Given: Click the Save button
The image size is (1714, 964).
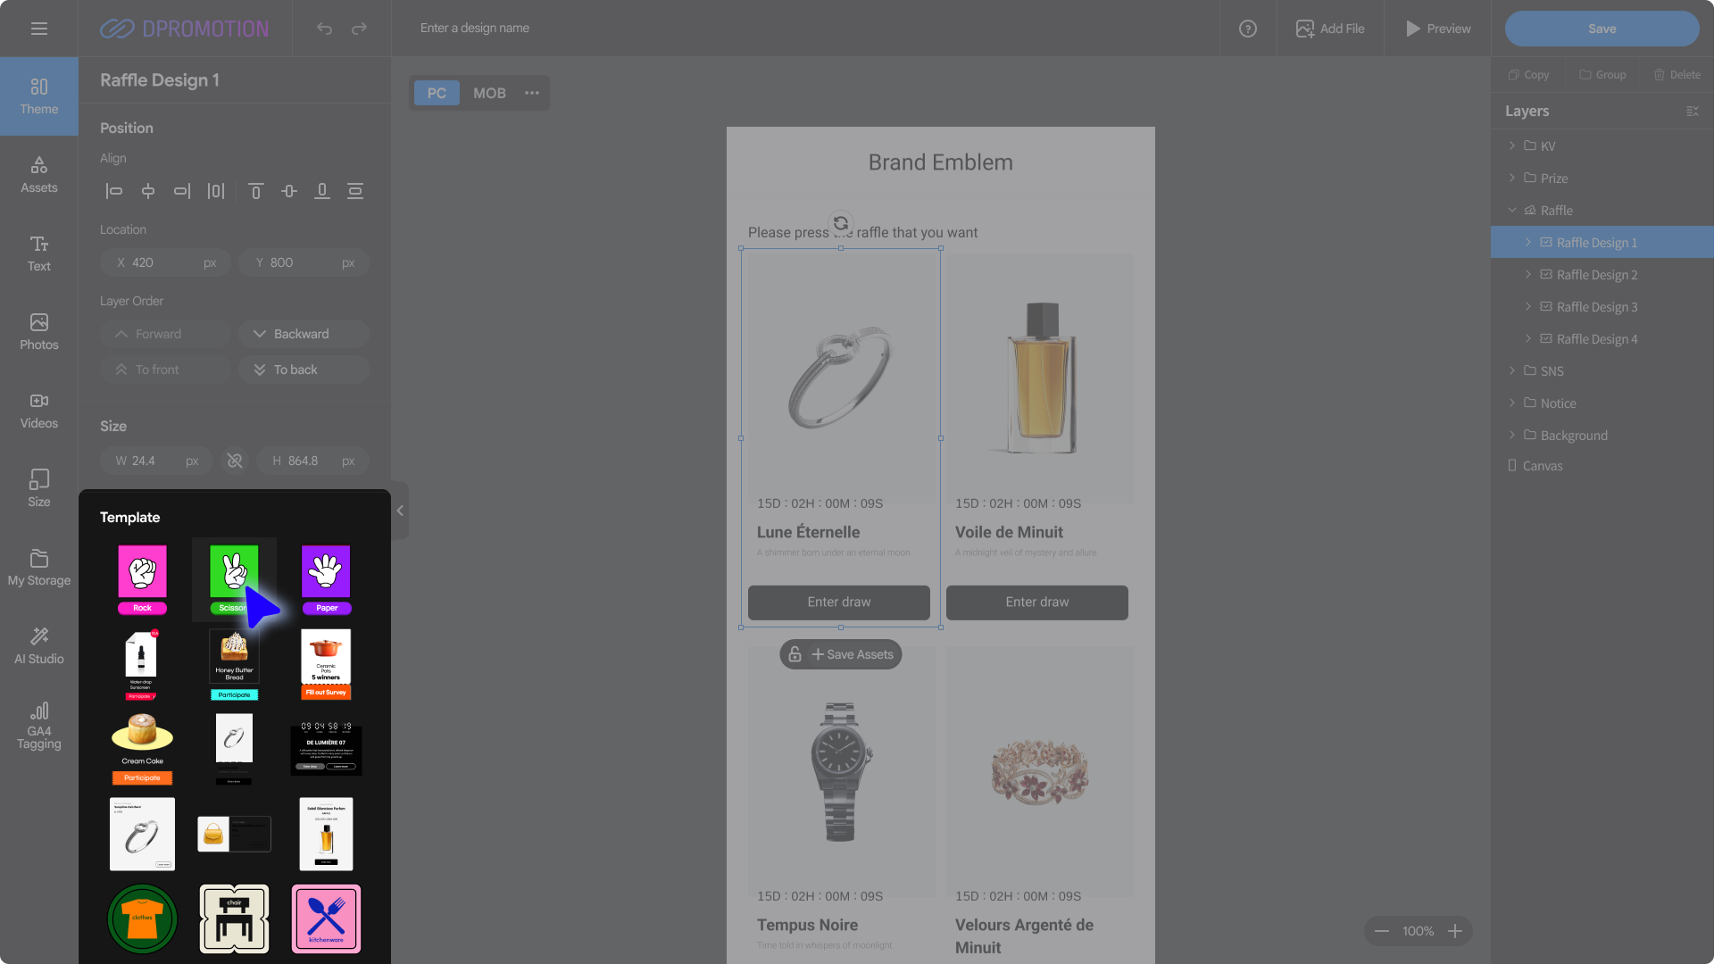Looking at the screenshot, I should tap(1602, 29).
